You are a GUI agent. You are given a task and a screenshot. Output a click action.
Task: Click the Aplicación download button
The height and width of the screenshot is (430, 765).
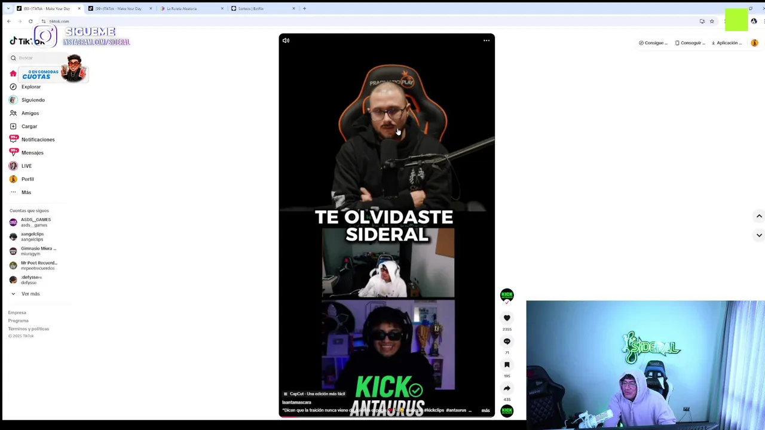click(x=726, y=43)
